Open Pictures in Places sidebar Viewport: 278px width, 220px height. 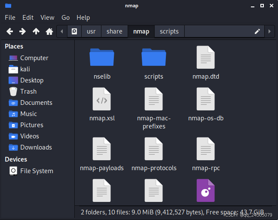32,125
